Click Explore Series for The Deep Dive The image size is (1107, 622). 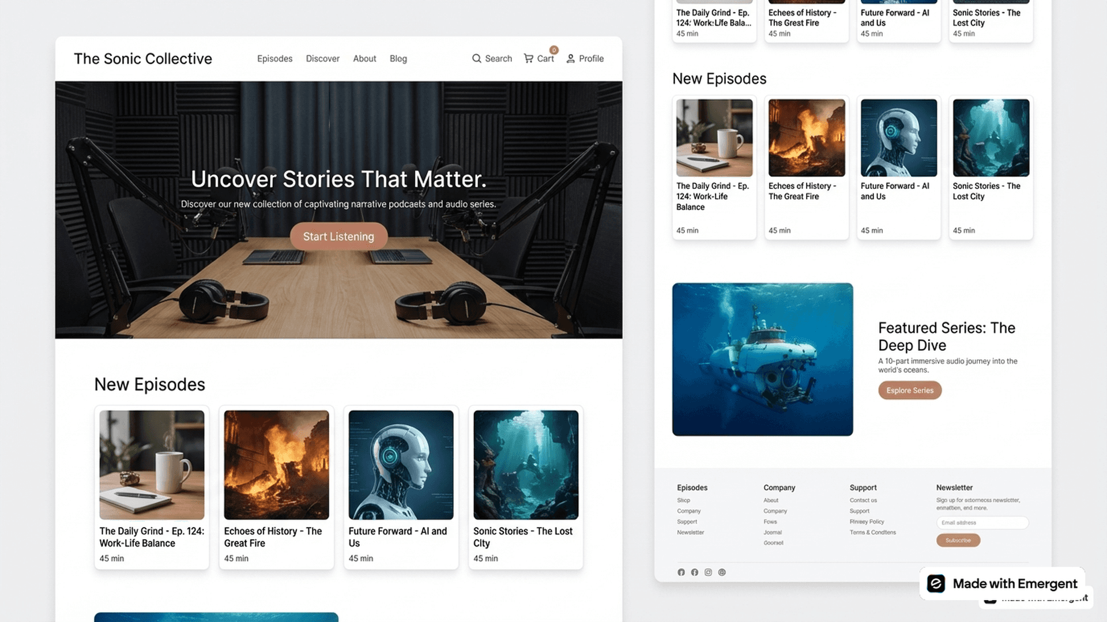[x=909, y=390]
